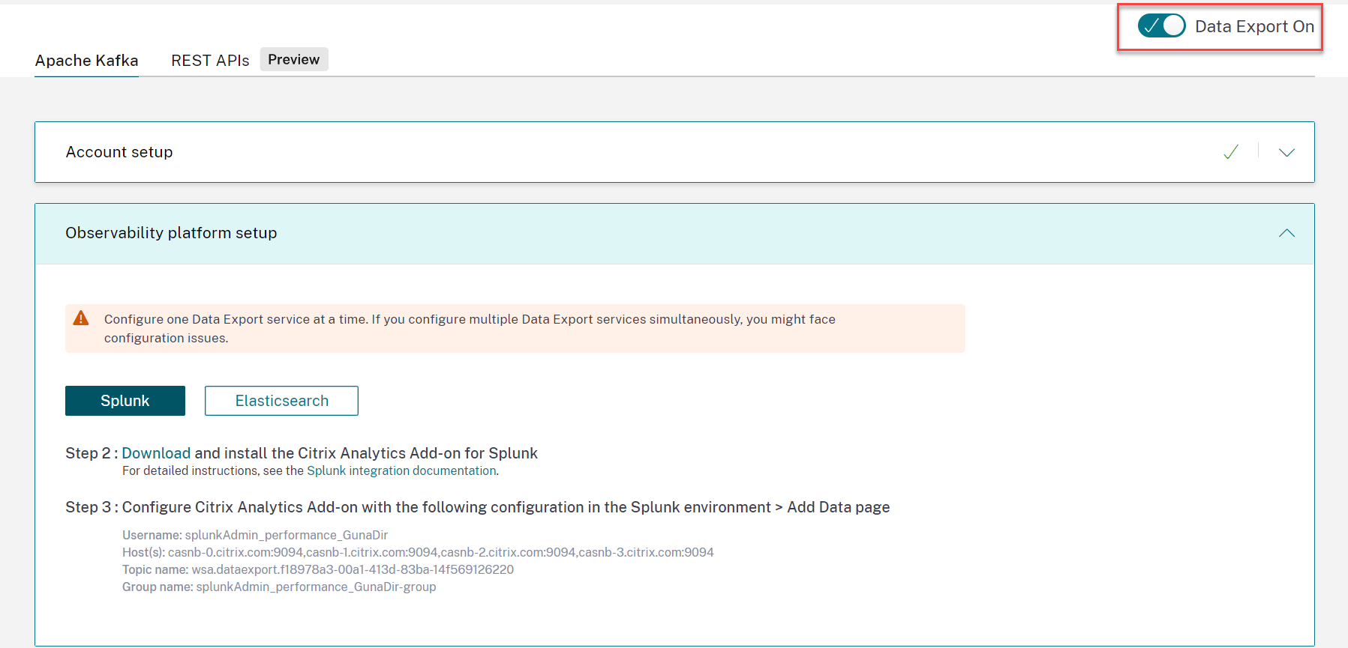Click the Observability platform setup header title

pos(171,233)
